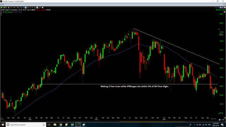Click the WFC ticker symbol label

[x=5, y=7]
